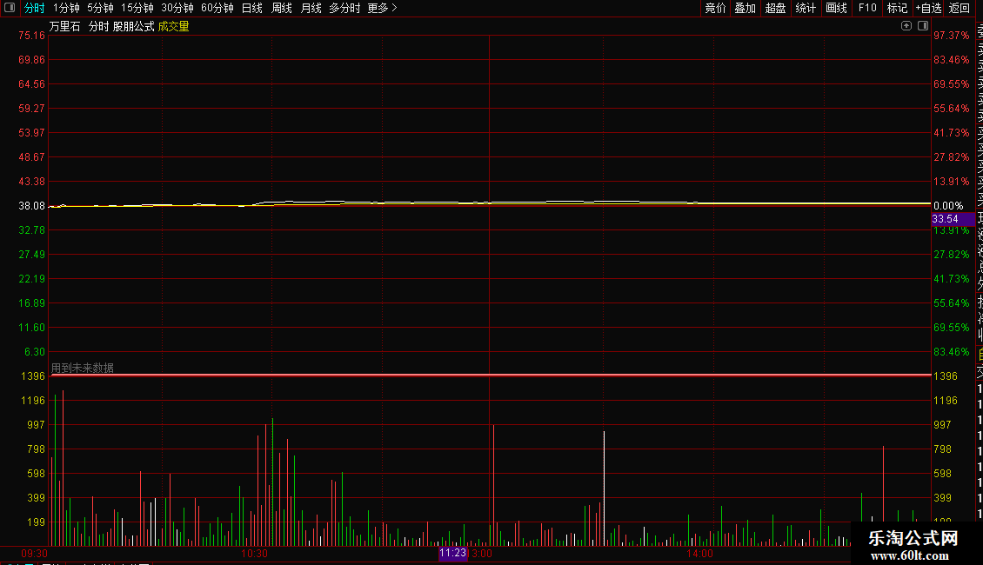The height and width of the screenshot is (565, 983).
Task: Click the 75.16 top price label
Action: click(x=31, y=36)
